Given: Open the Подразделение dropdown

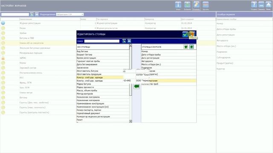Looking at the screenshot, I should pos(70,14).
